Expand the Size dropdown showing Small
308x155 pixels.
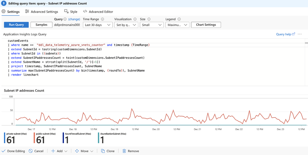(152, 25)
